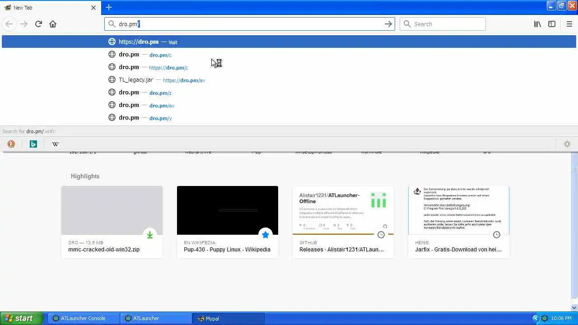Select the dro.pm/c suggestion without https
Viewport: 578px width, 325px height.
tap(289, 55)
